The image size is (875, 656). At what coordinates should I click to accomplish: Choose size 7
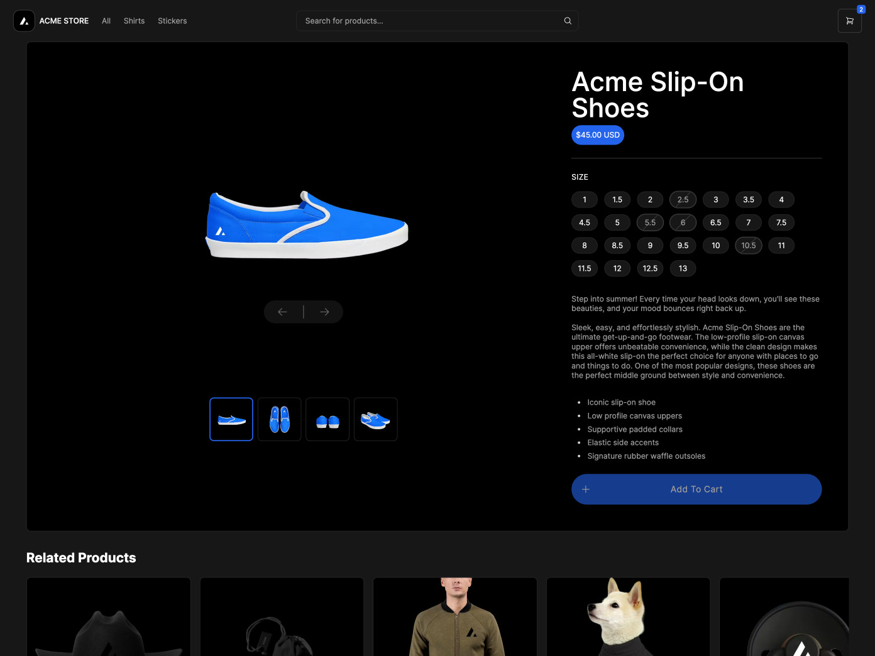pyautogui.click(x=749, y=222)
